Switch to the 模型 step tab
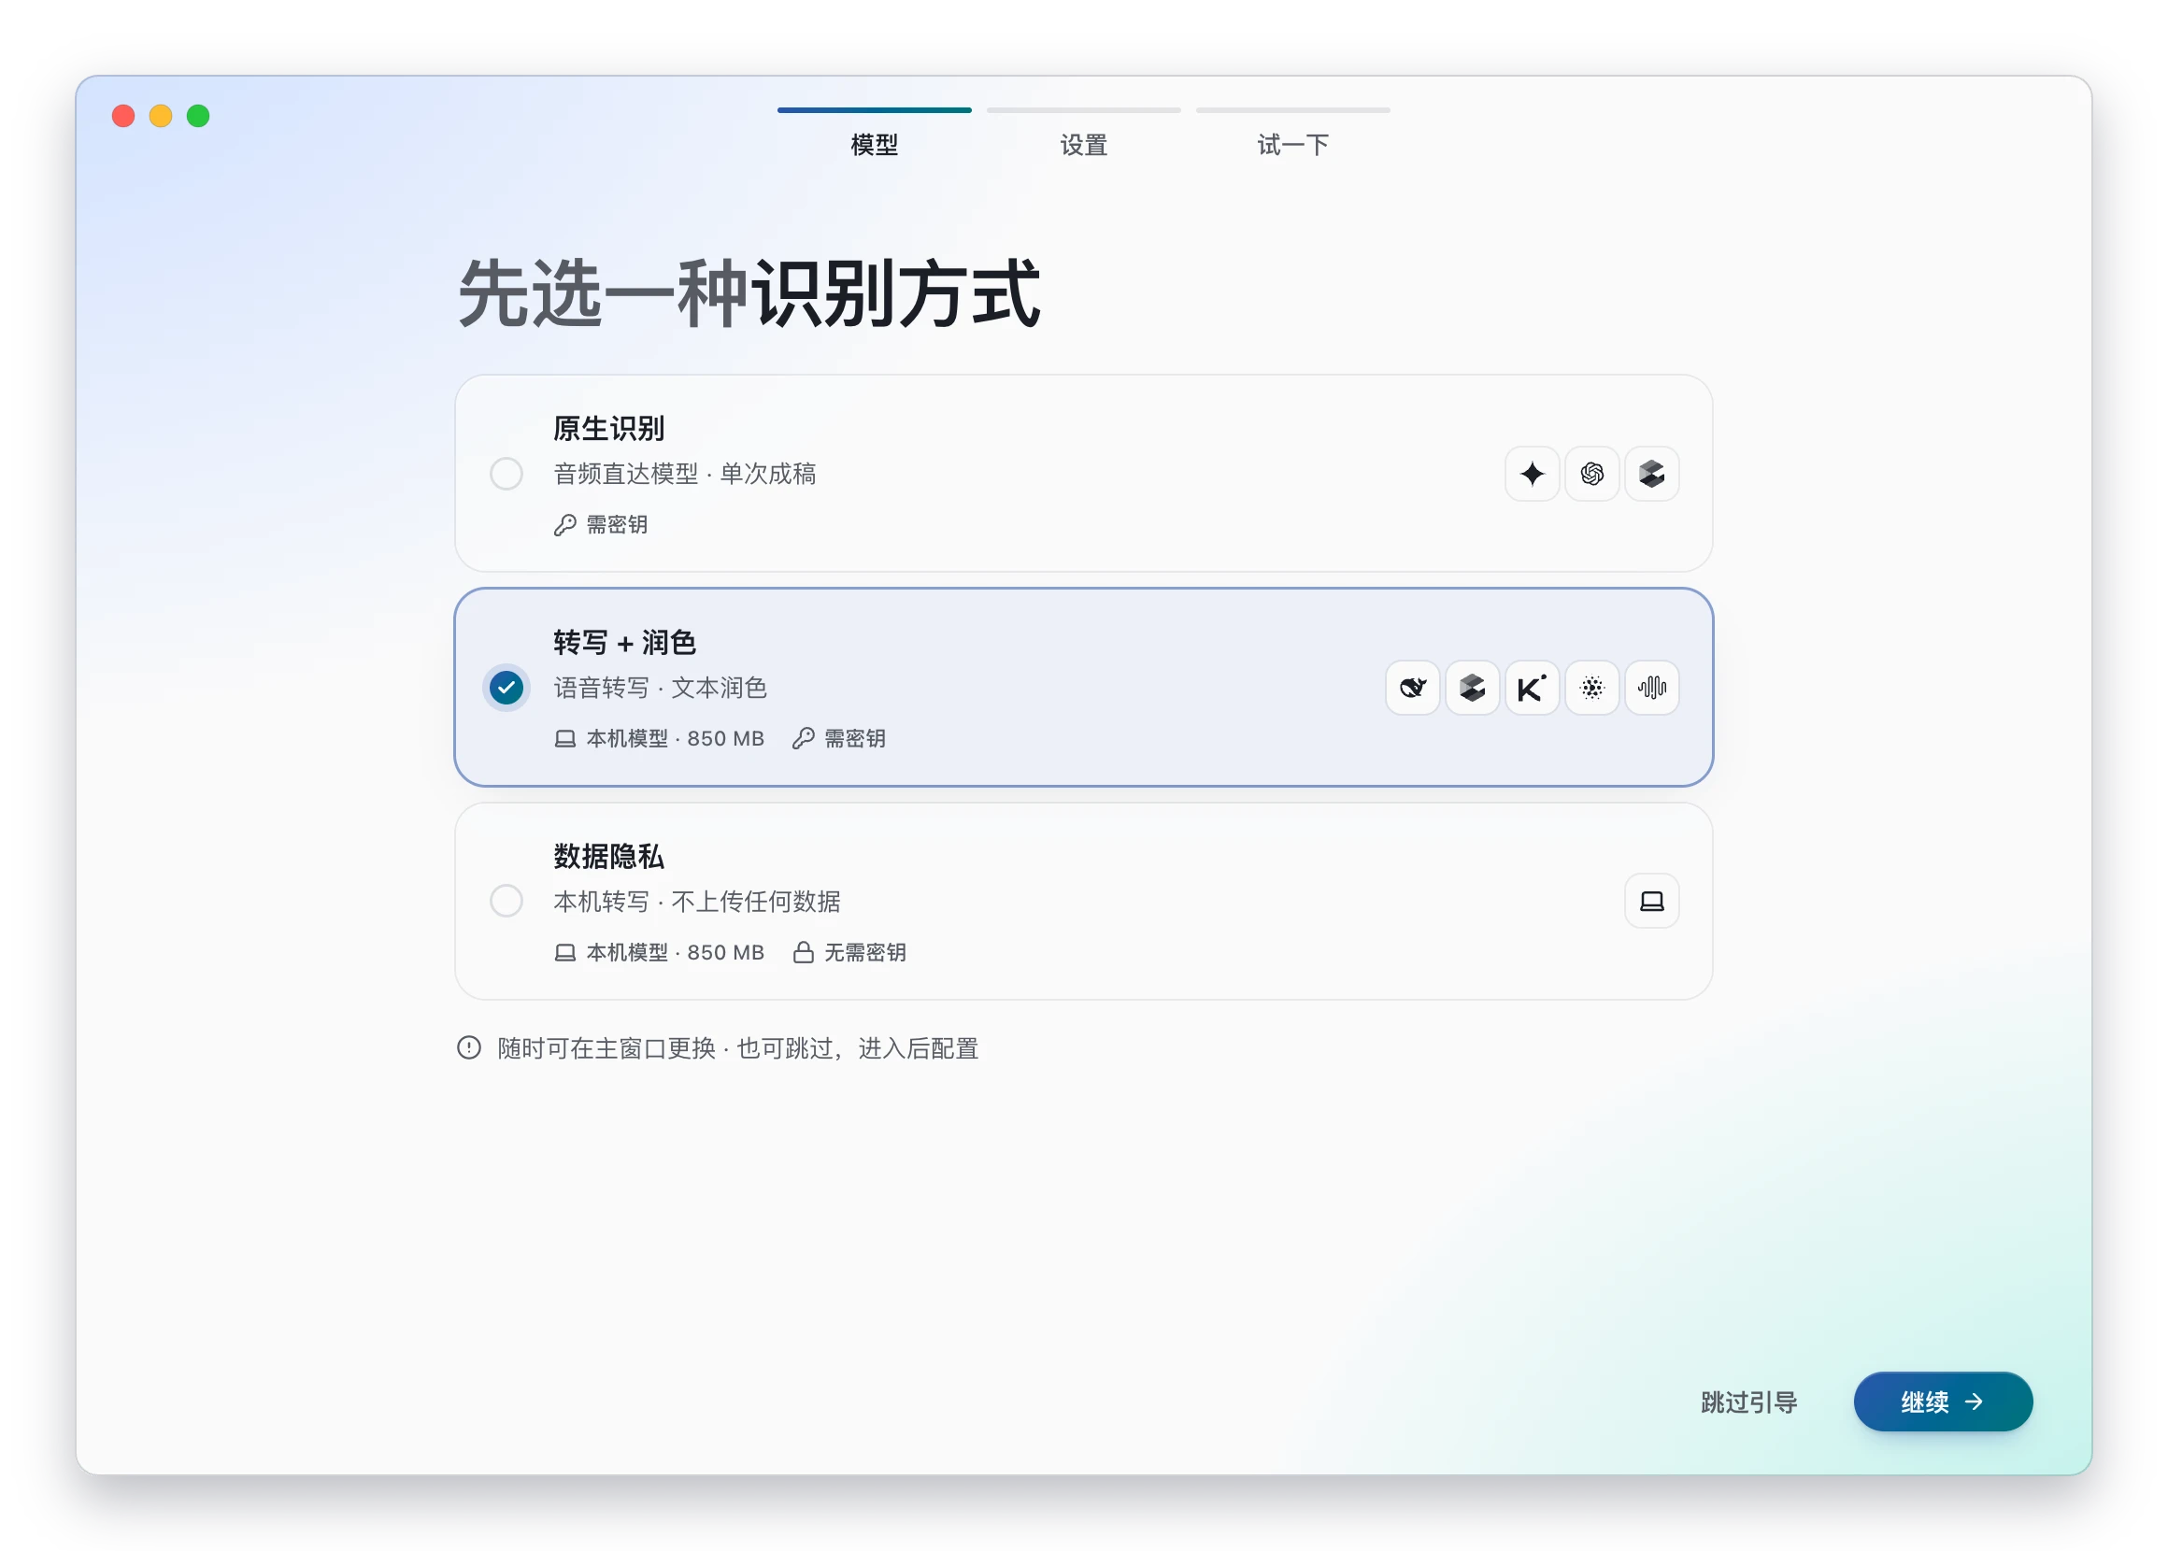The width and height of the screenshot is (2168, 1551). pos(874,134)
